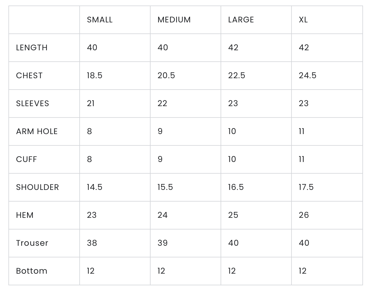Image resolution: width=372 pixels, height=292 pixels.
Task: Select the LARGE column header
Action: pos(241,20)
